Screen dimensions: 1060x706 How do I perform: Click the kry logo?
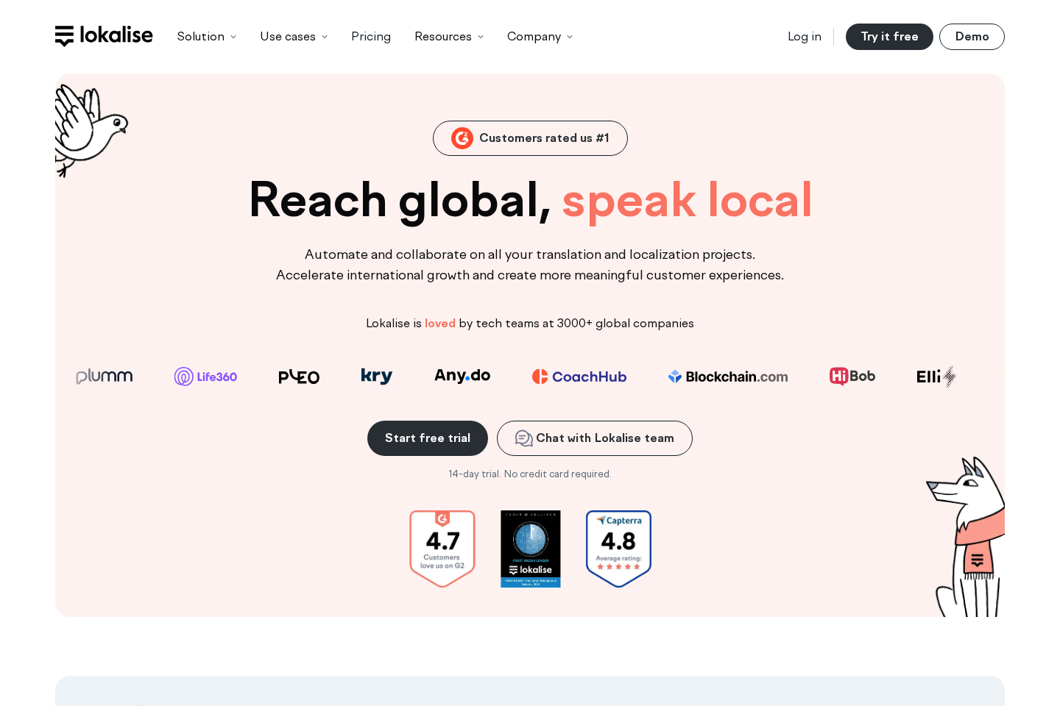click(x=377, y=376)
